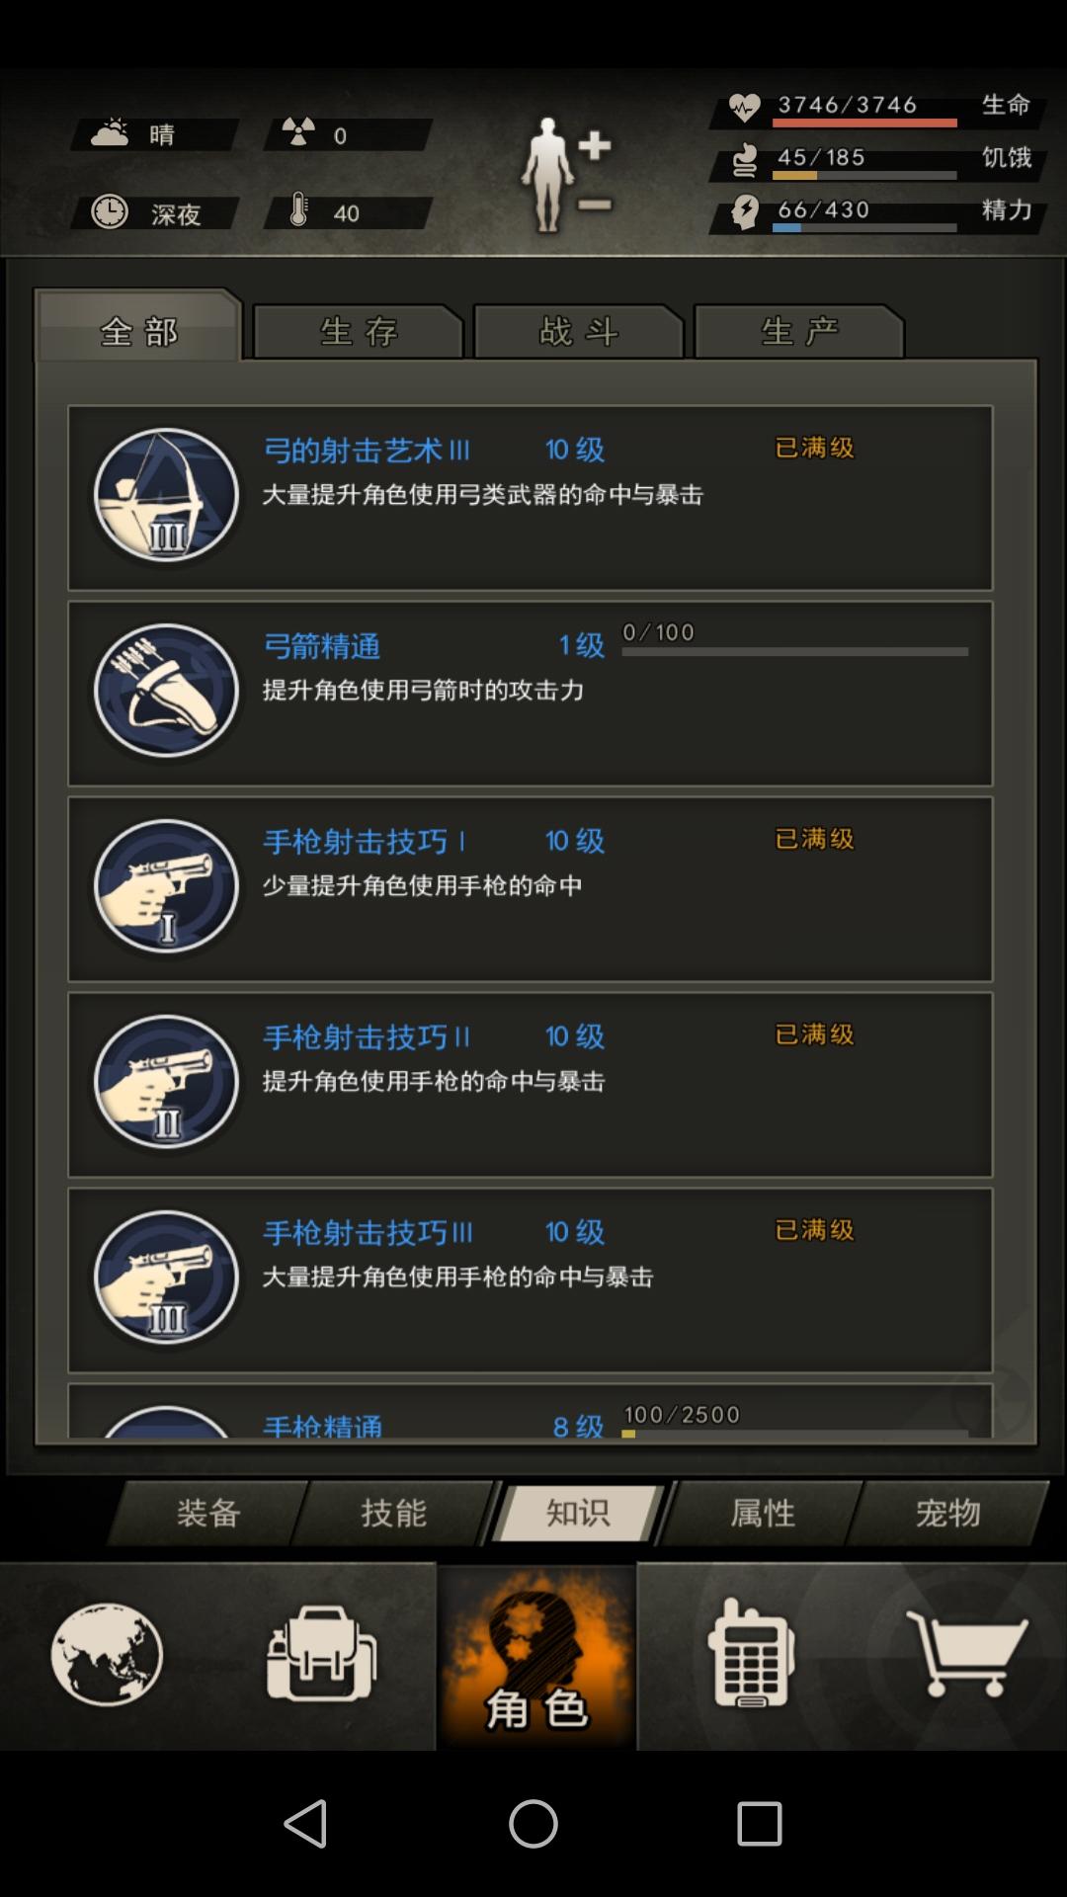Open the shopping cart store
1067x1897 pixels.
966,1652
